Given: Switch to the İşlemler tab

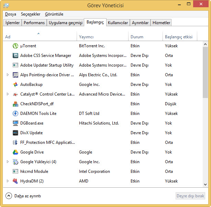Looking at the screenshot, I should [x=12, y=23].
